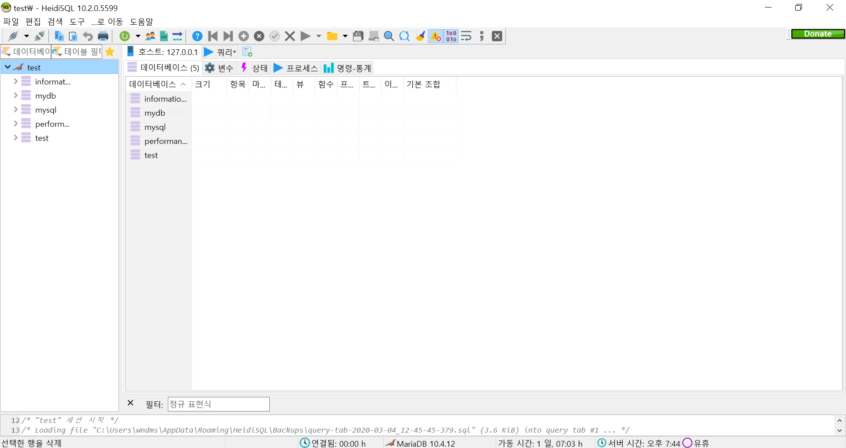
Task: Click the green Donate button
Action: click(818, 34)
